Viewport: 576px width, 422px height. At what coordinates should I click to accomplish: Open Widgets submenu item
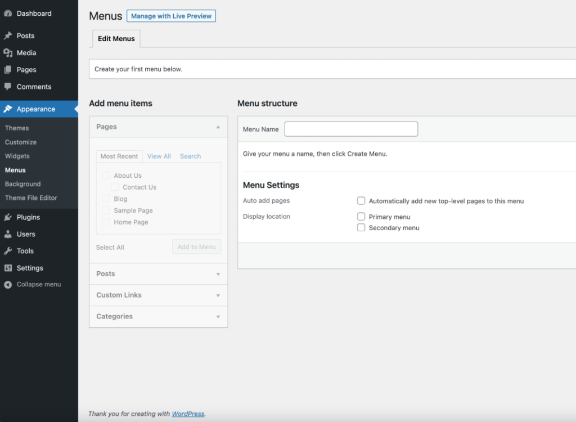[17, 156]
